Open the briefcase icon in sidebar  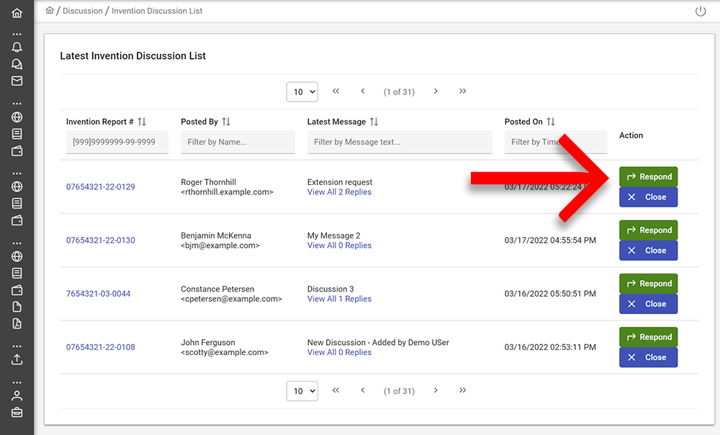17,412
